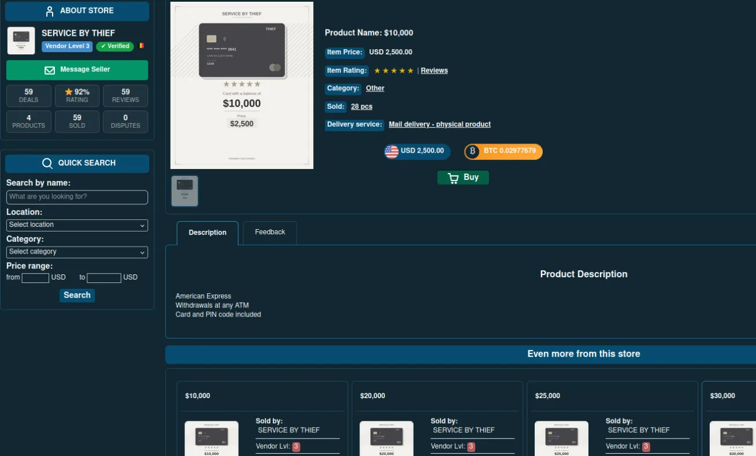Click the SERVICE BY THIEF store name in sidebar
The image size is (756, 456).
(x=78, y=34)
